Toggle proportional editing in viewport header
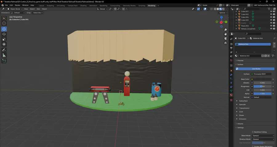 (x=123, y=9)
